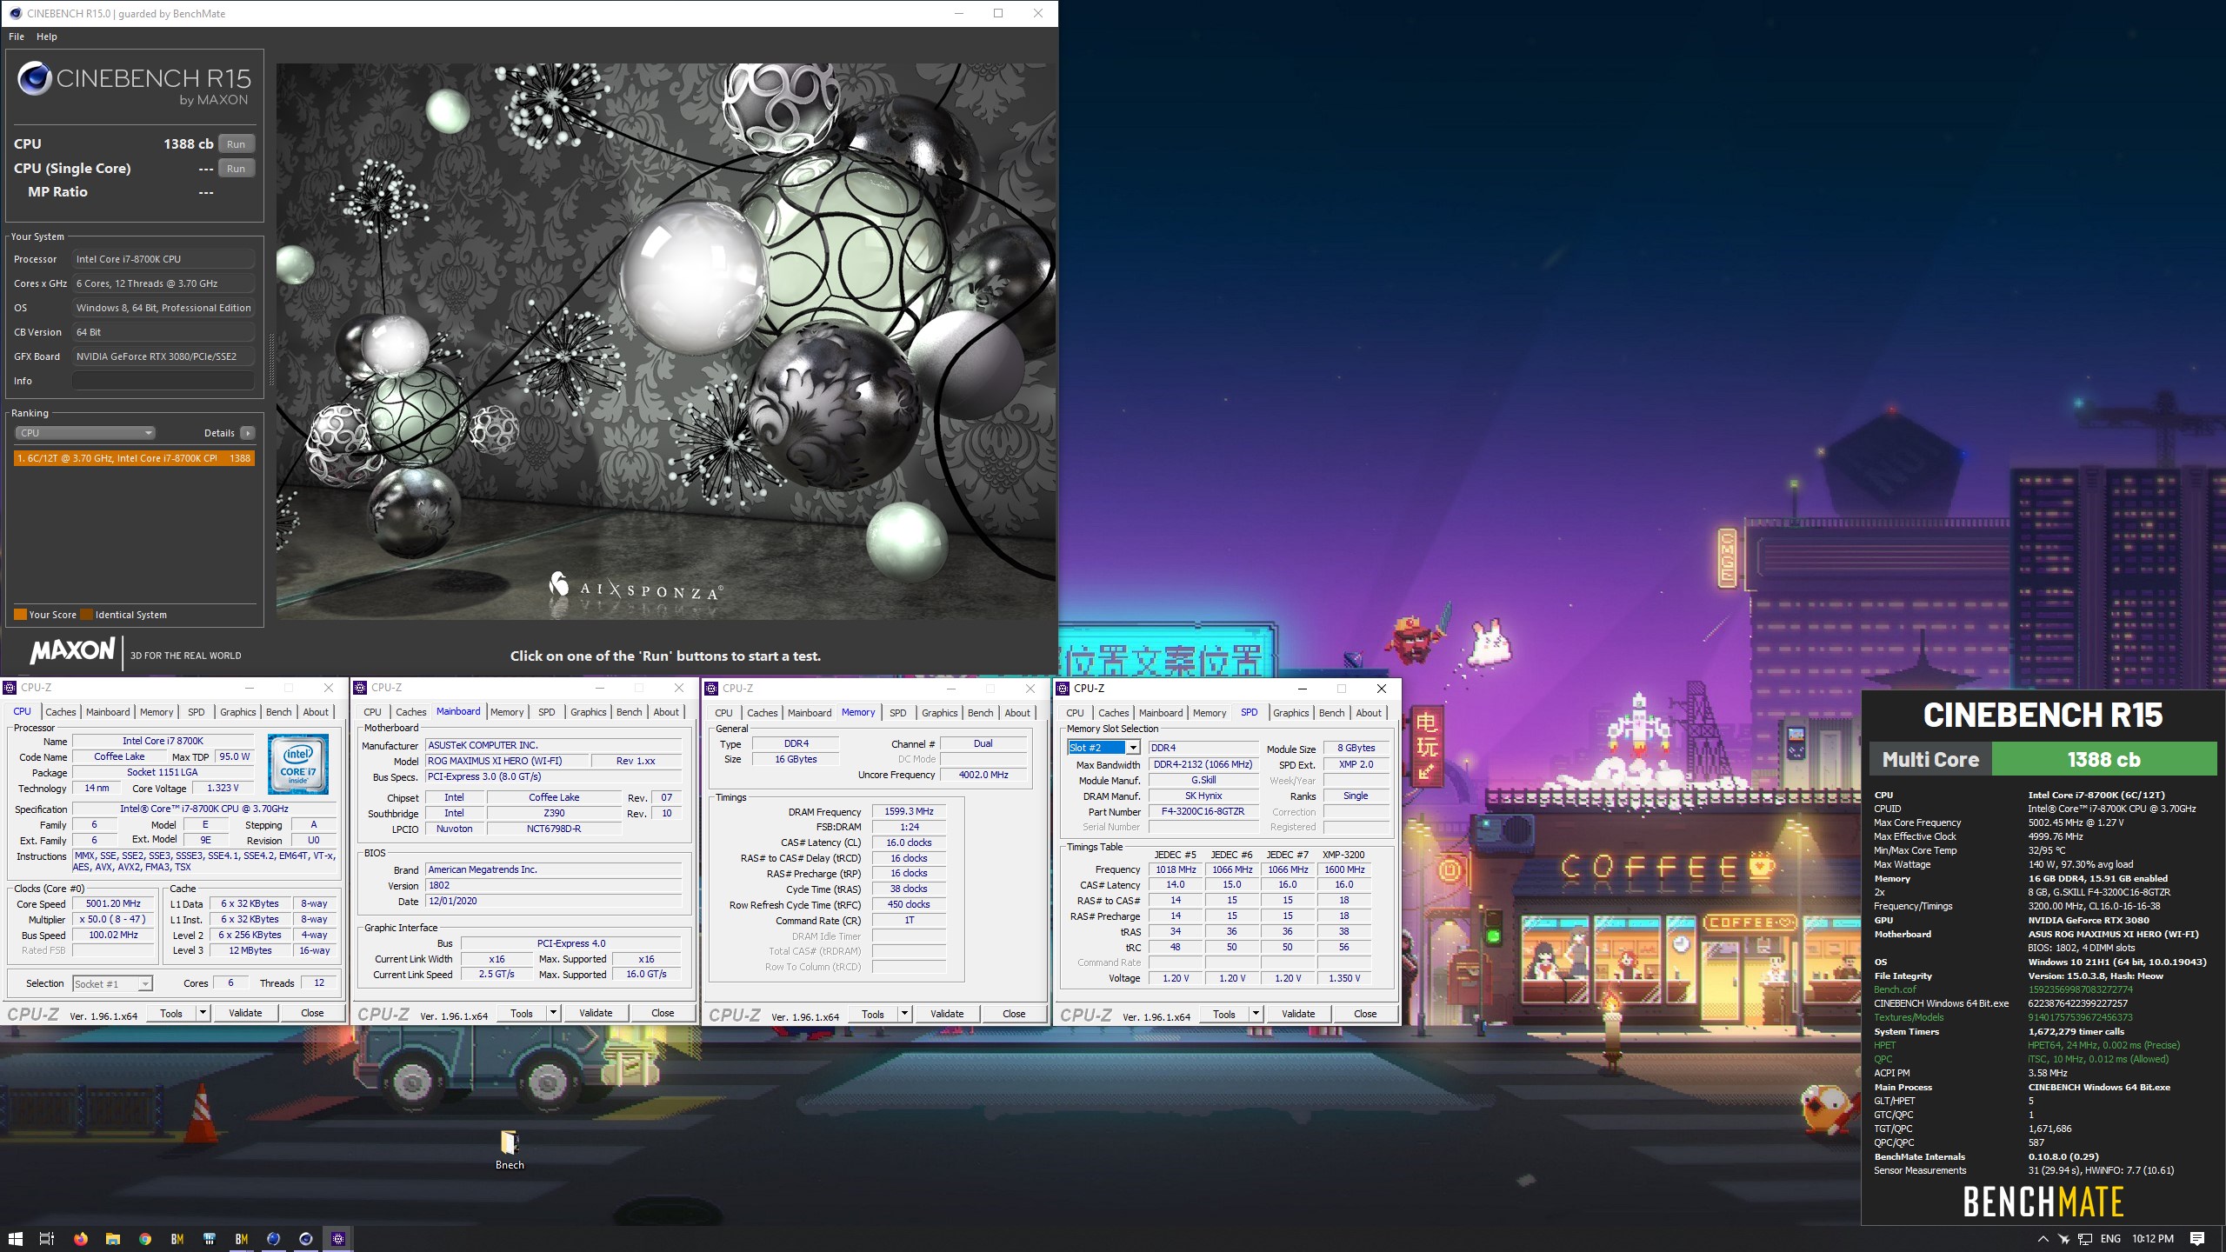
Task: Select SPD tab in the first CPU-Z window
Action: pos(197,712)
